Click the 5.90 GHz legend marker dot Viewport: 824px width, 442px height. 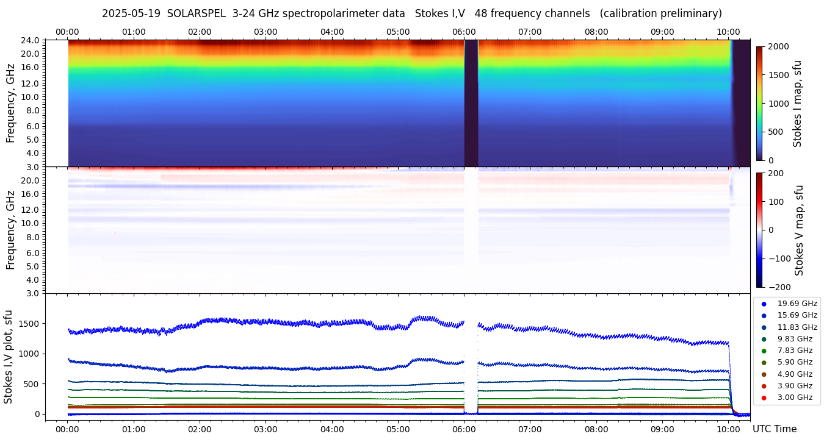(x=764, y=363)
